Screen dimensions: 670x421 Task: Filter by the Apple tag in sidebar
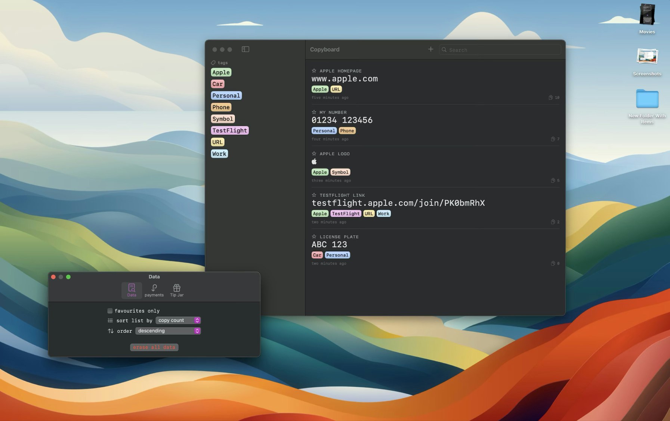[x=221, y=72]
